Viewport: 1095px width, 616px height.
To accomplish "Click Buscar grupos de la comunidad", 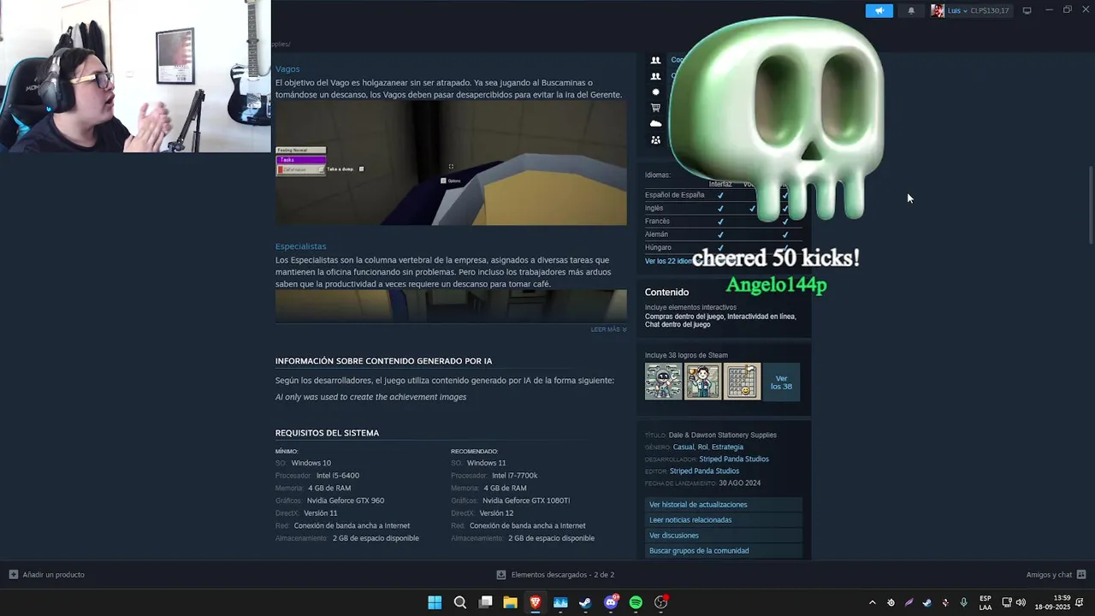I will (x=724, y=551).
